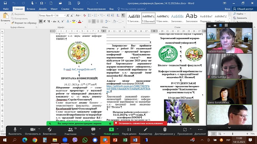Pick font color red swatch
Screen dimensions: 257x144
tap(79, 21)
